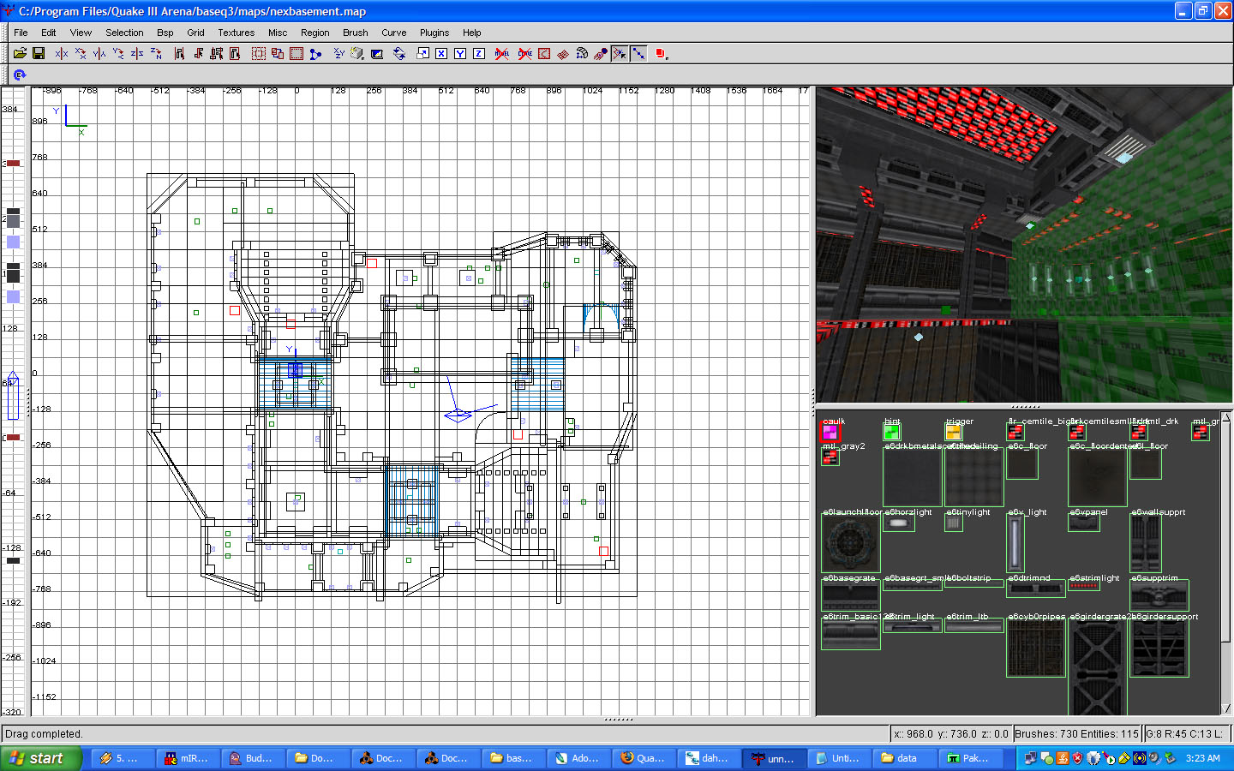
Task: Click the CSG Subtract toolbar icon
Action: click(278, 53)
